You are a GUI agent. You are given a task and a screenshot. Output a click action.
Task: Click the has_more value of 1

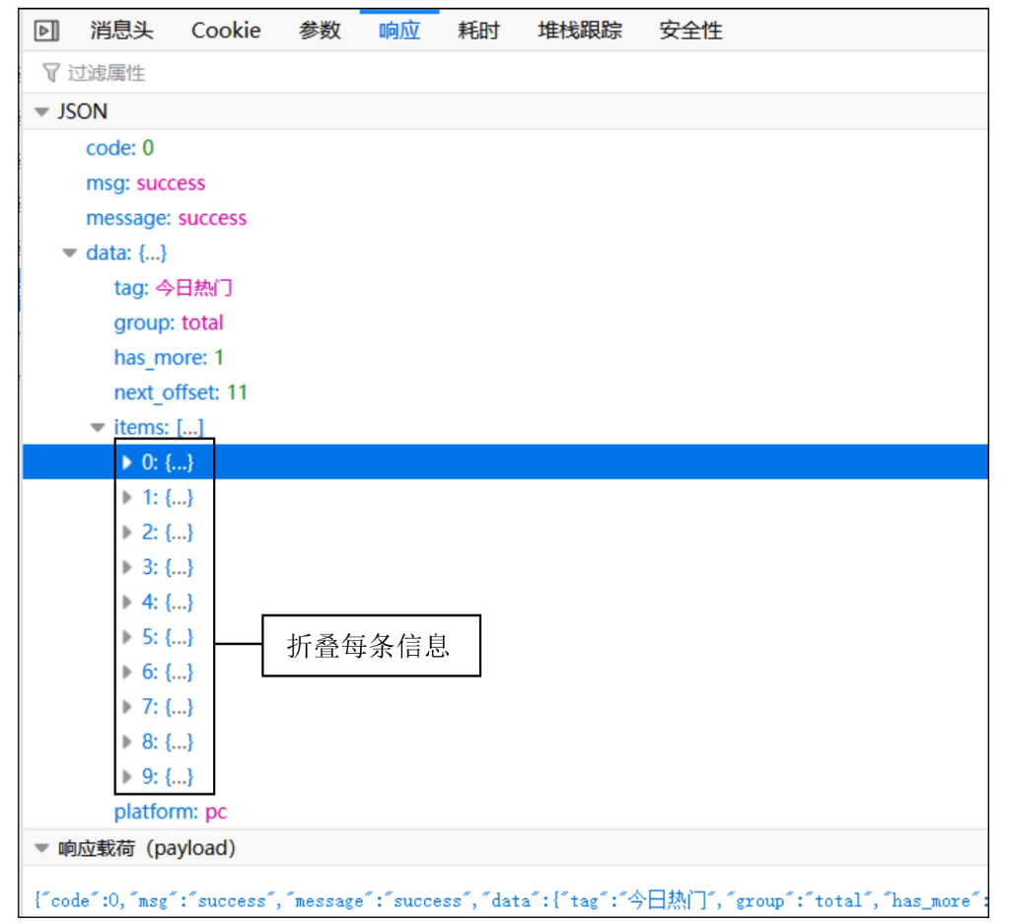219,356
